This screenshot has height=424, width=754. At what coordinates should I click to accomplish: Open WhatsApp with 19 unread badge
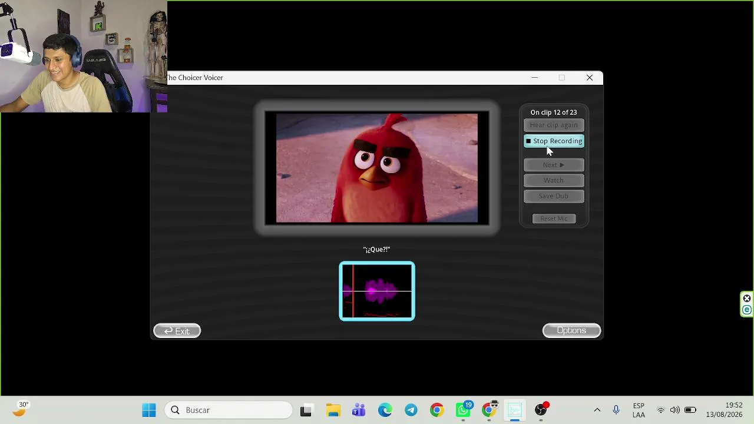click(x=464, y=410)
